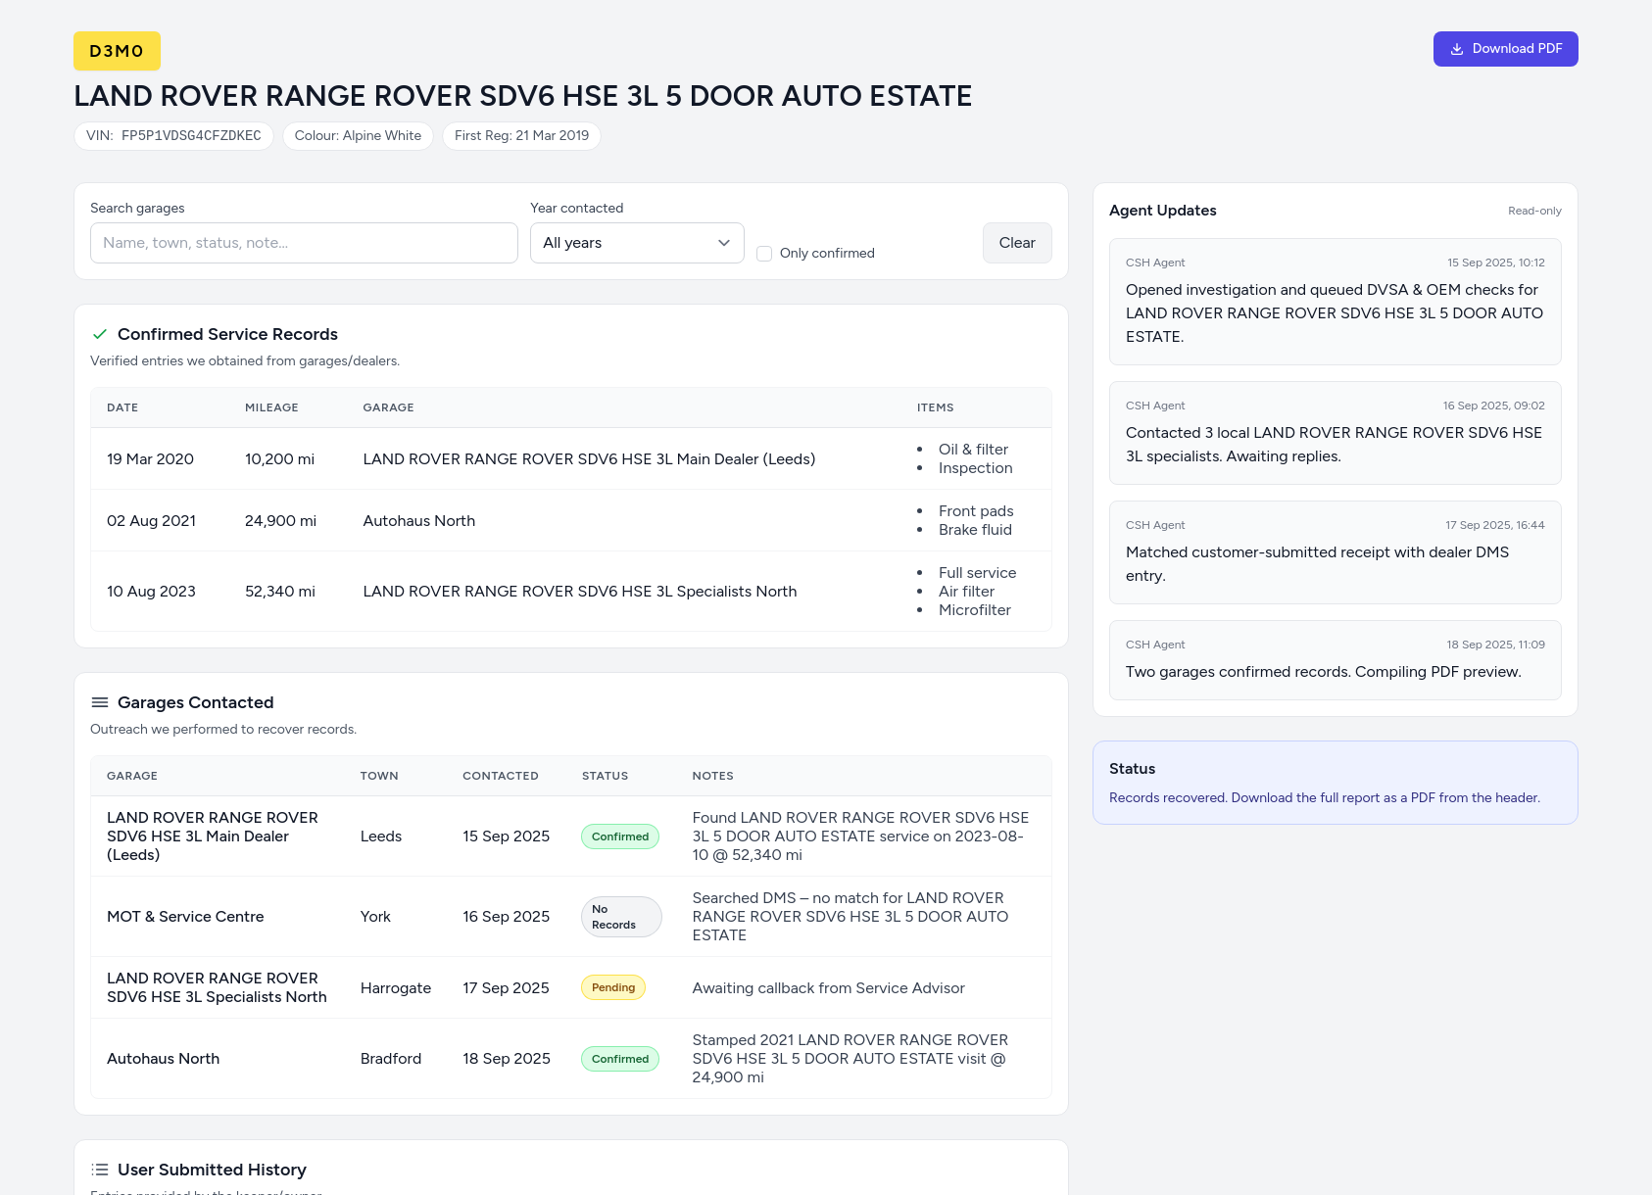This screenshot has width=1652, height=1195.
Task: Select the D3M0 badge
Action: [117, 50]
